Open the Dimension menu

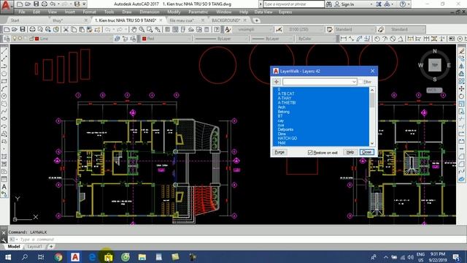(150, 12)
